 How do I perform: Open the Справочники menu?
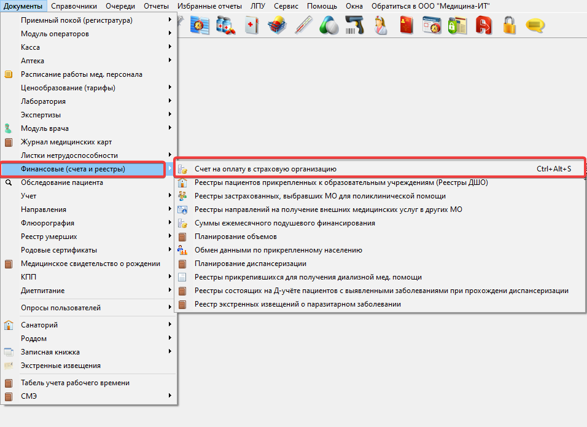pos(74,6)
